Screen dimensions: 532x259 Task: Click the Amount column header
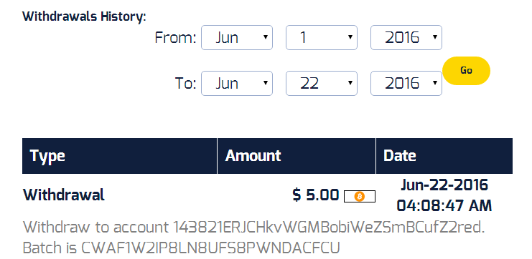(297, 156)
